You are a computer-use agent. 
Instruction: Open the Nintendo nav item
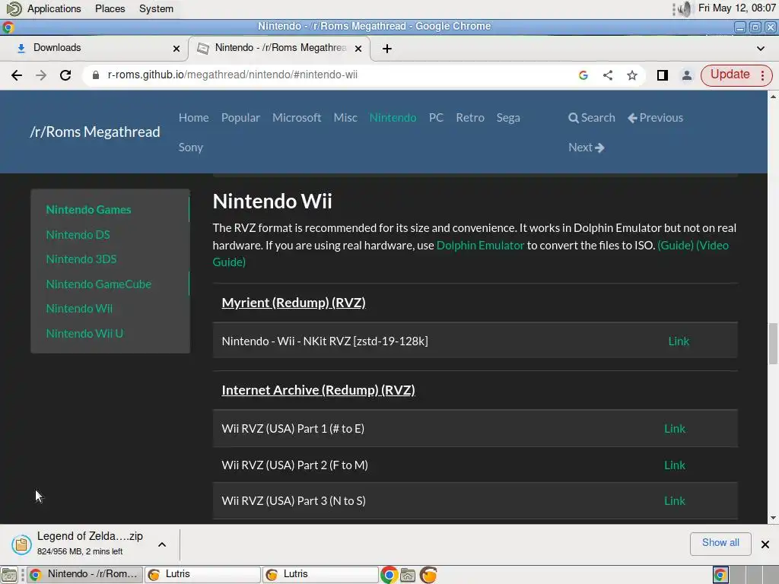pyautogui.click(x=393, y=118)
